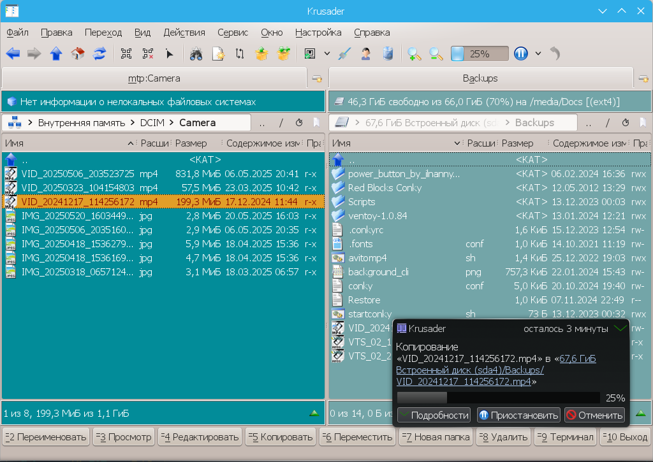Open file search with the binoculars icon
653x462 pixels.
[196, 54]
